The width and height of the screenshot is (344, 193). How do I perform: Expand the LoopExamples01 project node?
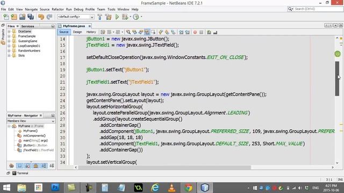9,46
